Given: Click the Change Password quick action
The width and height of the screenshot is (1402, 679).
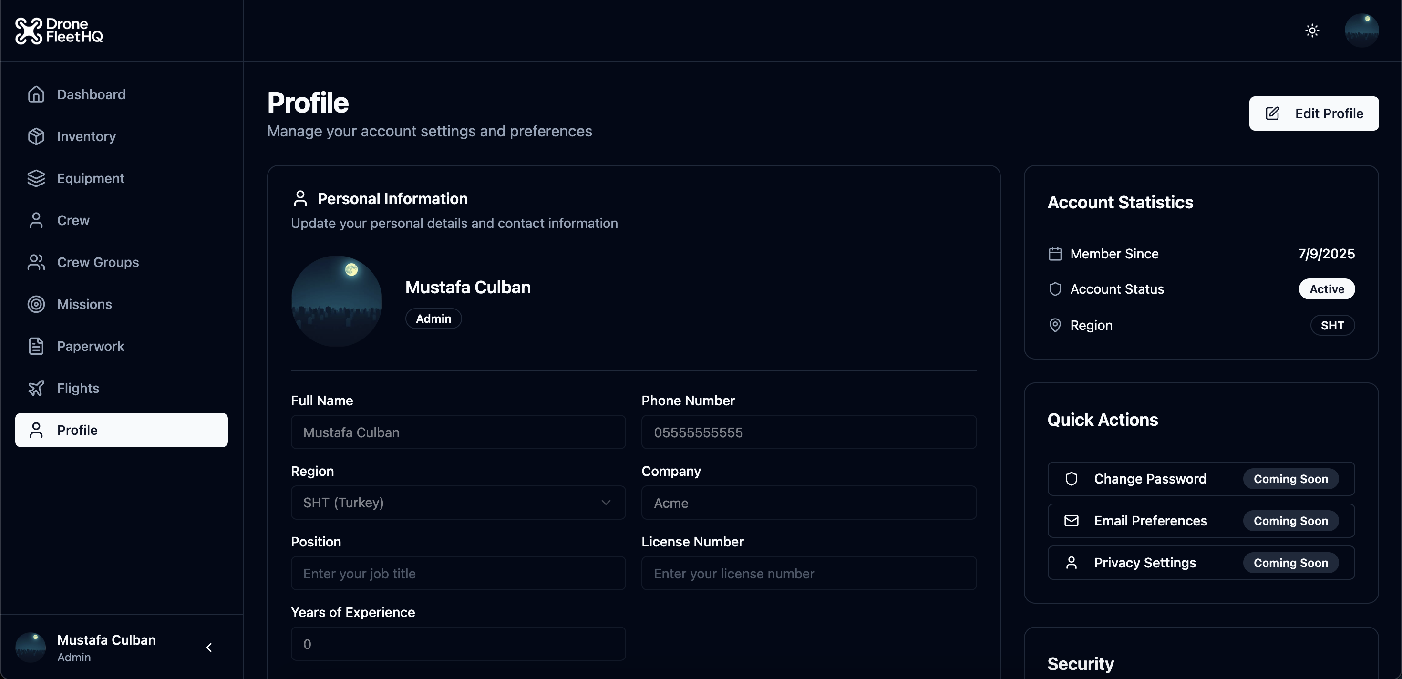Looking at the screenshot, I should (x=1201, y=478).
